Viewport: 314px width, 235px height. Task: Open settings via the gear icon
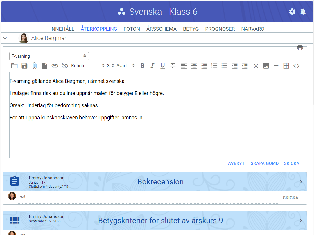coord(292,12)
